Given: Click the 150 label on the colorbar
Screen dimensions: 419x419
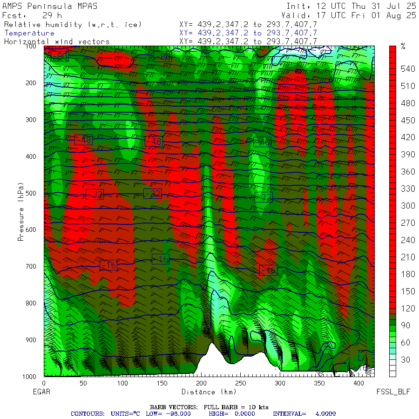Looking at the screenshot, I should (x=408, y=291).
